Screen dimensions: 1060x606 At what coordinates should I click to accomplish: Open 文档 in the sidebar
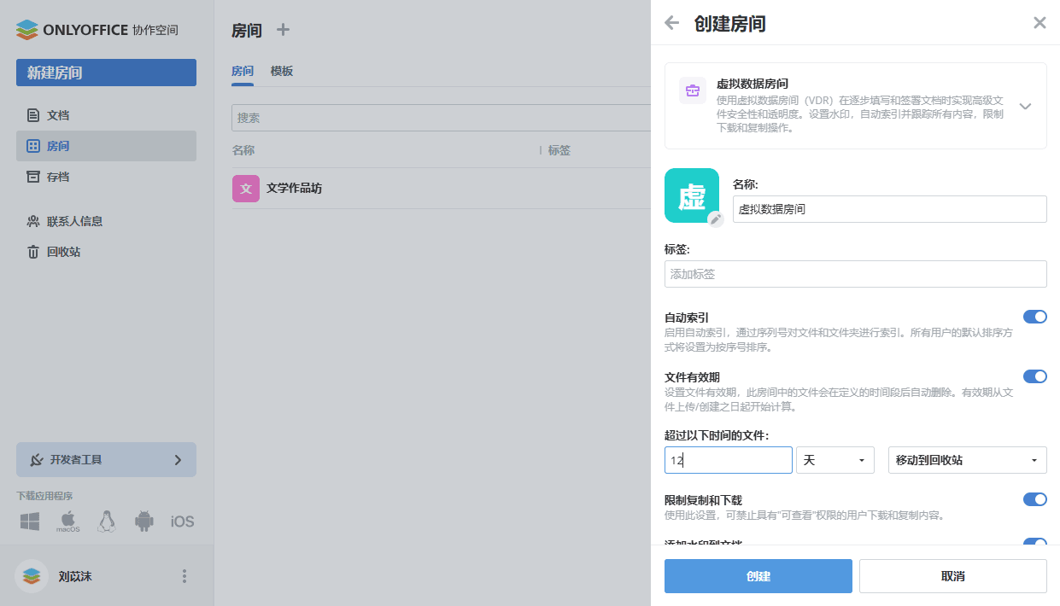point(106,115)
